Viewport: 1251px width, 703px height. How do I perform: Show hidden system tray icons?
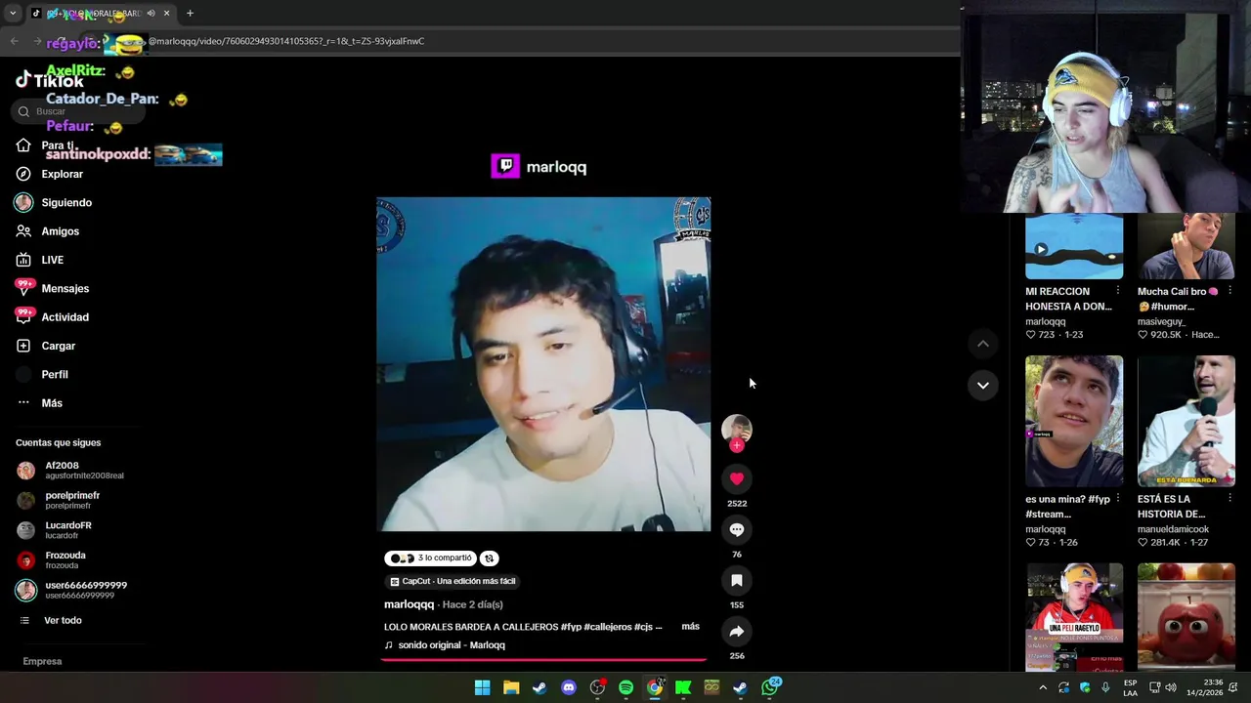[x=1043, y=687]
